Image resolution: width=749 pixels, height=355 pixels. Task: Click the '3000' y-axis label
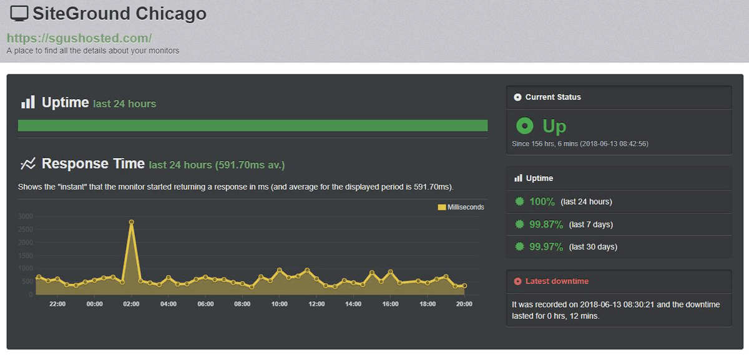click(26, 216)
